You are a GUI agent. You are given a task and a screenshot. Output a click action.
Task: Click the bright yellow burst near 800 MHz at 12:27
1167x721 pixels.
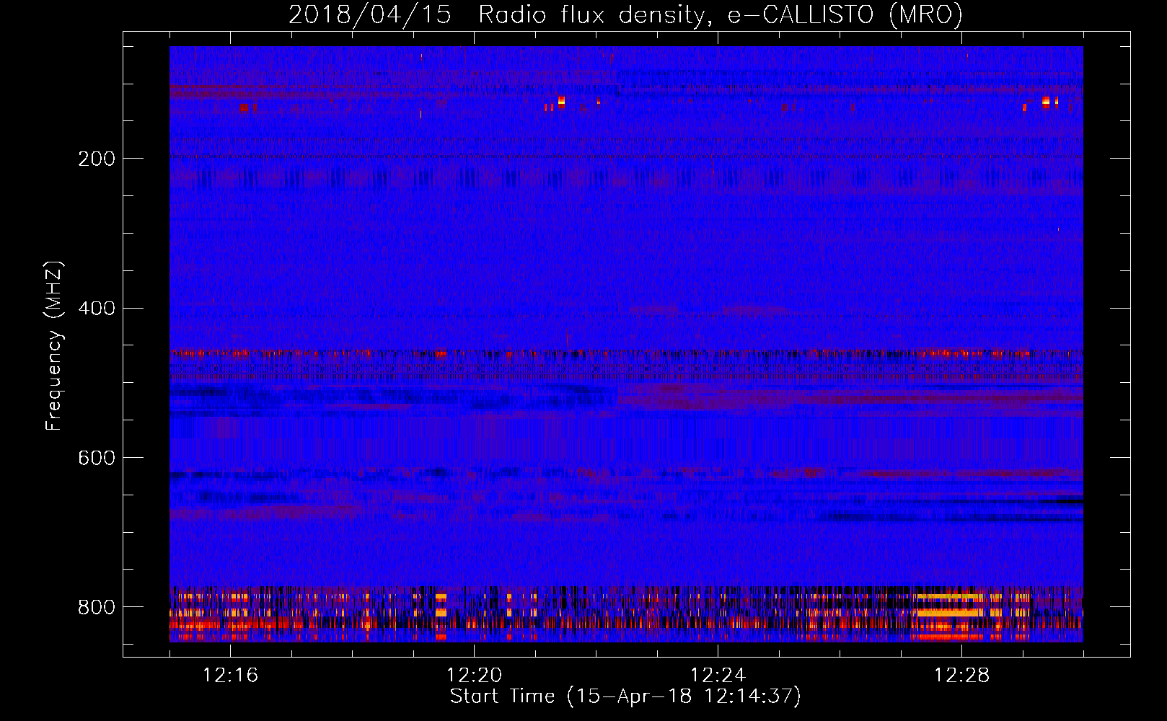[x=950, y=612]
